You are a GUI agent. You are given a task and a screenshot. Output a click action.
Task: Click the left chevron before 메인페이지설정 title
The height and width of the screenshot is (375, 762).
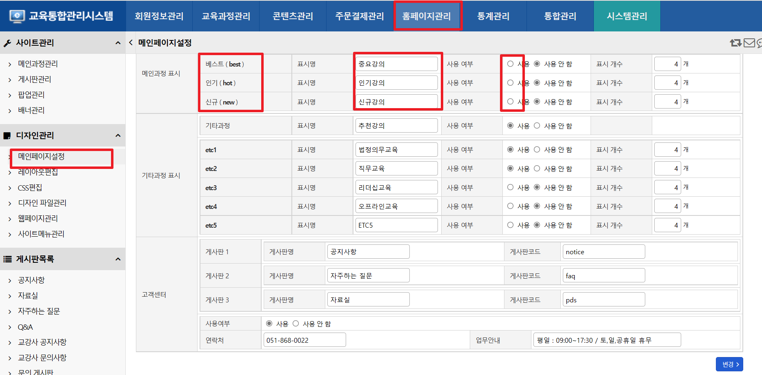[x=131, y=42]
